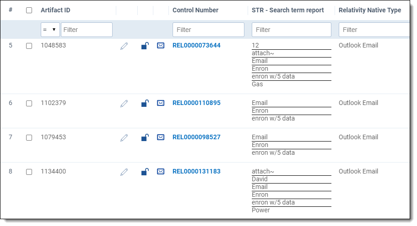Open document link REL0000110895
The width and height of the screenshot is (417, 226).
[x=196, y=103]
